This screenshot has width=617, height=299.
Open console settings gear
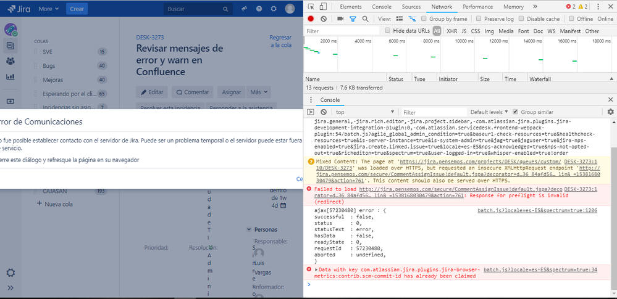(610, 112)
